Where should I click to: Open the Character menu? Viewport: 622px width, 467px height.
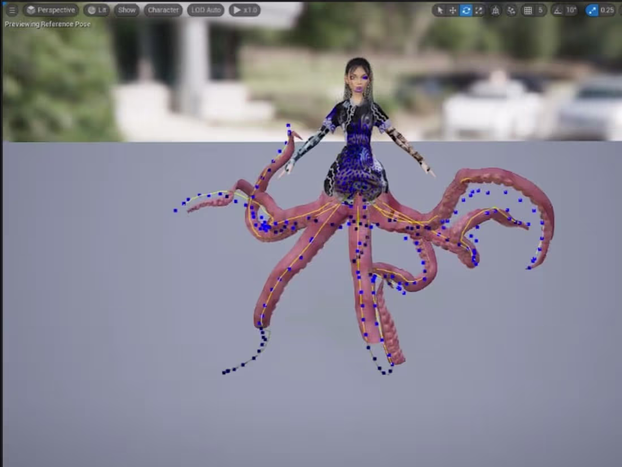[x=163, y=10]
